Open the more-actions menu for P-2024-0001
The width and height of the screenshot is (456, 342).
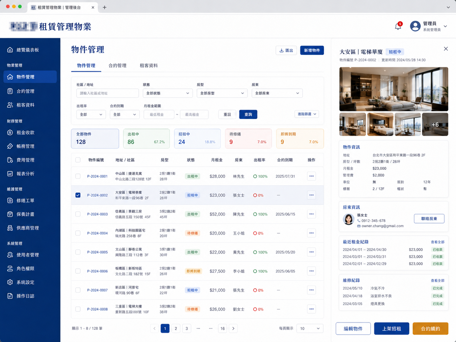(311, 176)
